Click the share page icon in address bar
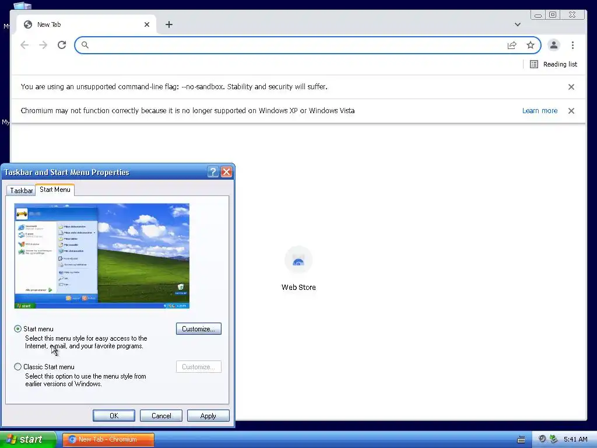The height and width of the screenshot is (448, 597). tap(512, 45)
